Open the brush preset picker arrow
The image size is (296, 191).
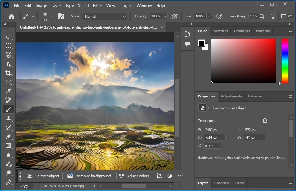pyautogui.click(x=52, y=17)
